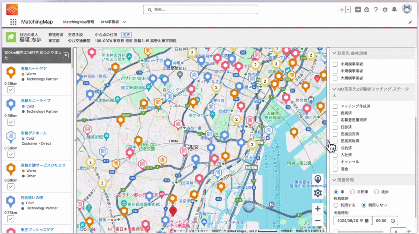This screenshot has width=419, height=234.
Task: Check the マッチング作成済 checkbox
Action: click(x=335, y=106)
